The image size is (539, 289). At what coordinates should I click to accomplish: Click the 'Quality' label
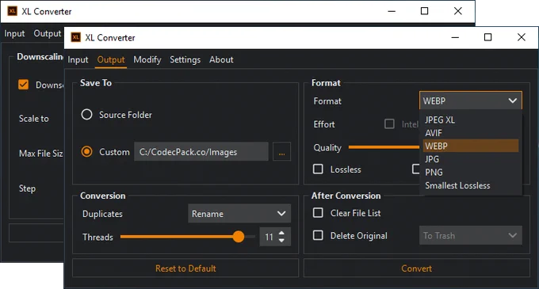(327, 147)
